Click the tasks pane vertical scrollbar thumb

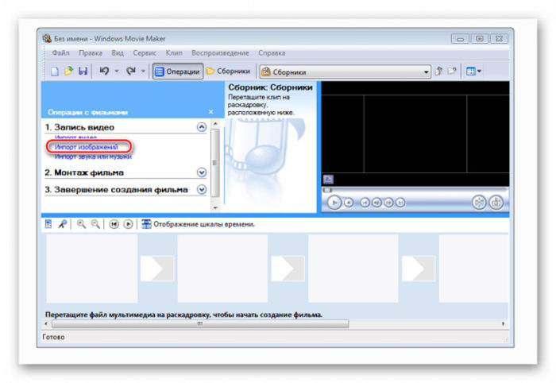point(215,162)
